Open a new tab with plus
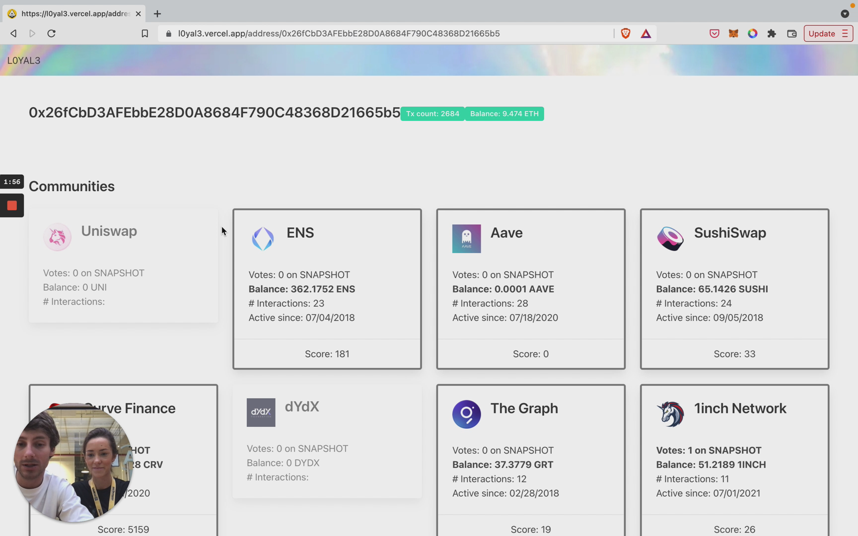This screenshot has width=858, height=536. pos(157,13)
